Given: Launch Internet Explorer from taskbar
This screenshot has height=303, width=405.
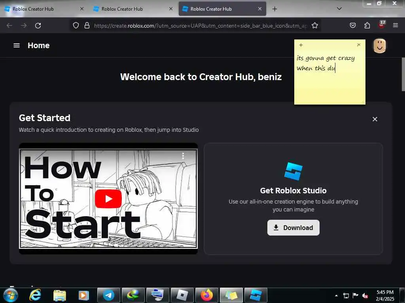Looking at the screenshot, I should click(35, 295).
